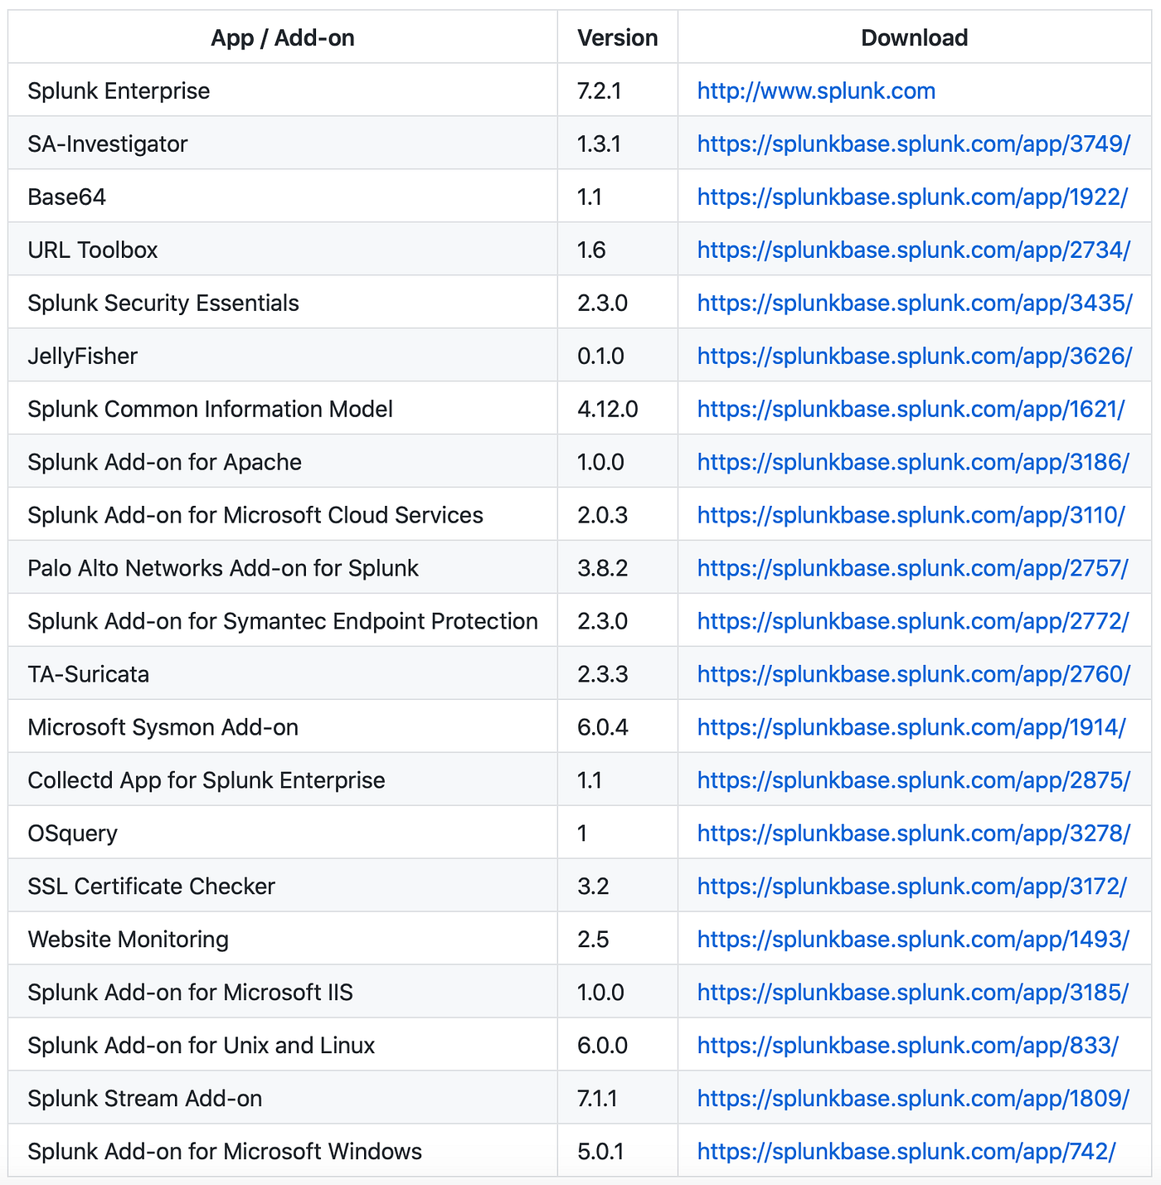Click version 3.2 of SSL Certificate Checker
This screenshot has width=1161, height=1185.
coord(593,886)
